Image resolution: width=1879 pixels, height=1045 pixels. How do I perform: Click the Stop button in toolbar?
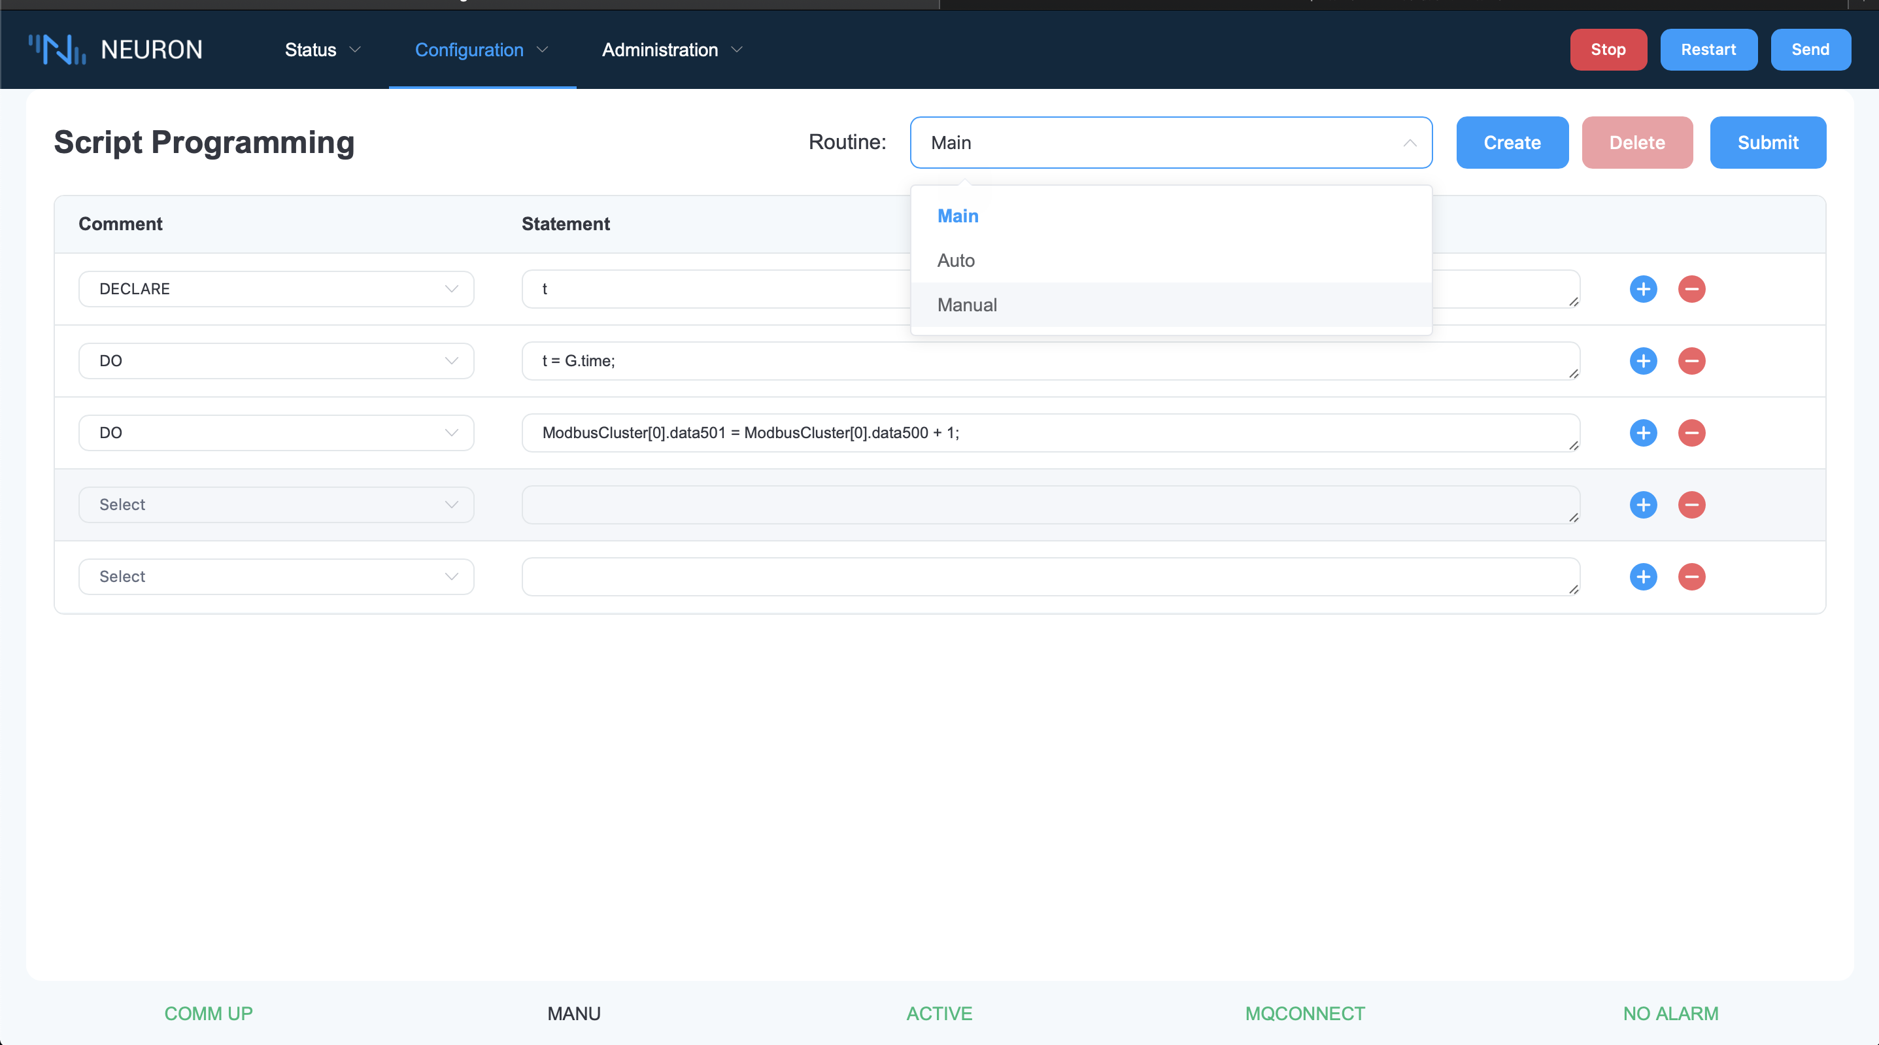click(1608, 49)
